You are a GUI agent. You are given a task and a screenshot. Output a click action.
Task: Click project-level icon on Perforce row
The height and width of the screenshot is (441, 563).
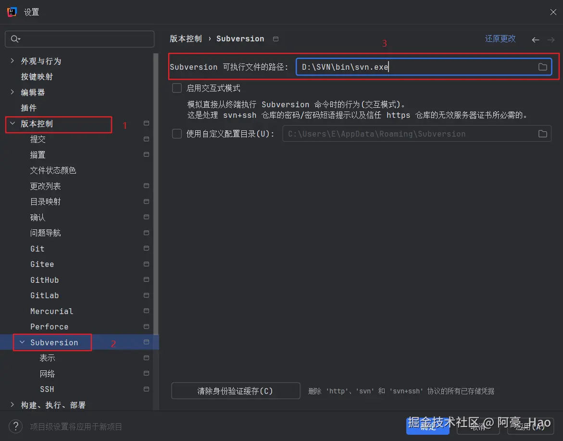point(146,327)
